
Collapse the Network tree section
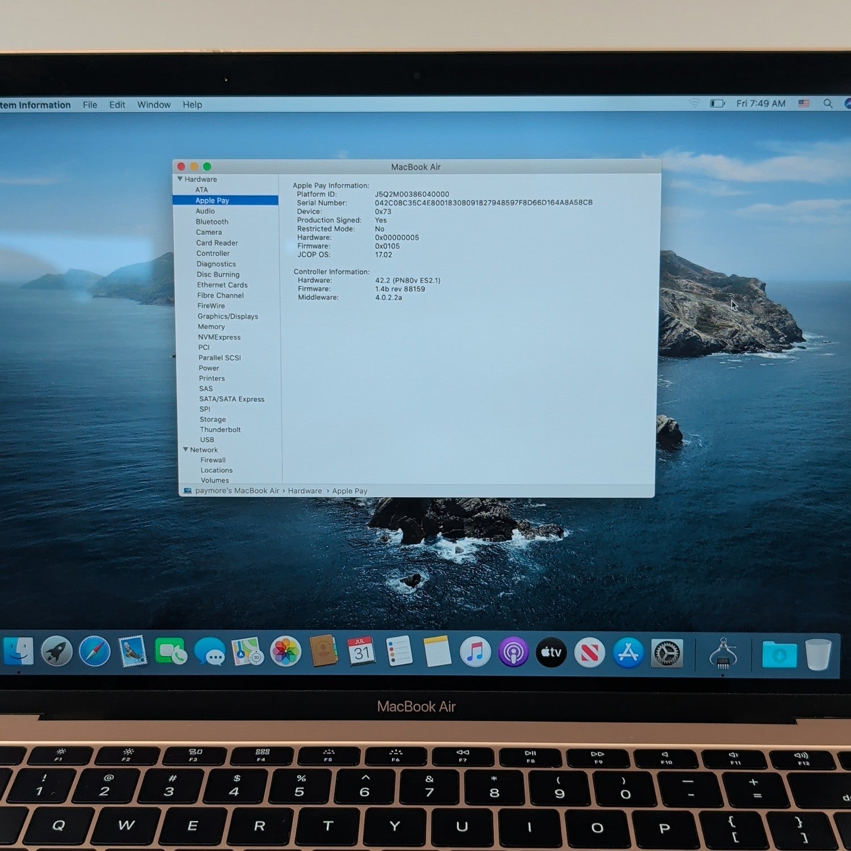(186, 449)
